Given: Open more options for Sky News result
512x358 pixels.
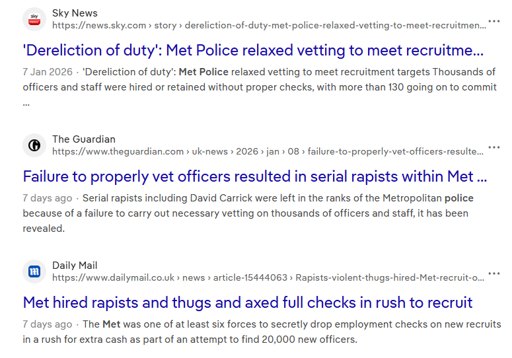Looking at the screenshot, I should click(494, 22).
